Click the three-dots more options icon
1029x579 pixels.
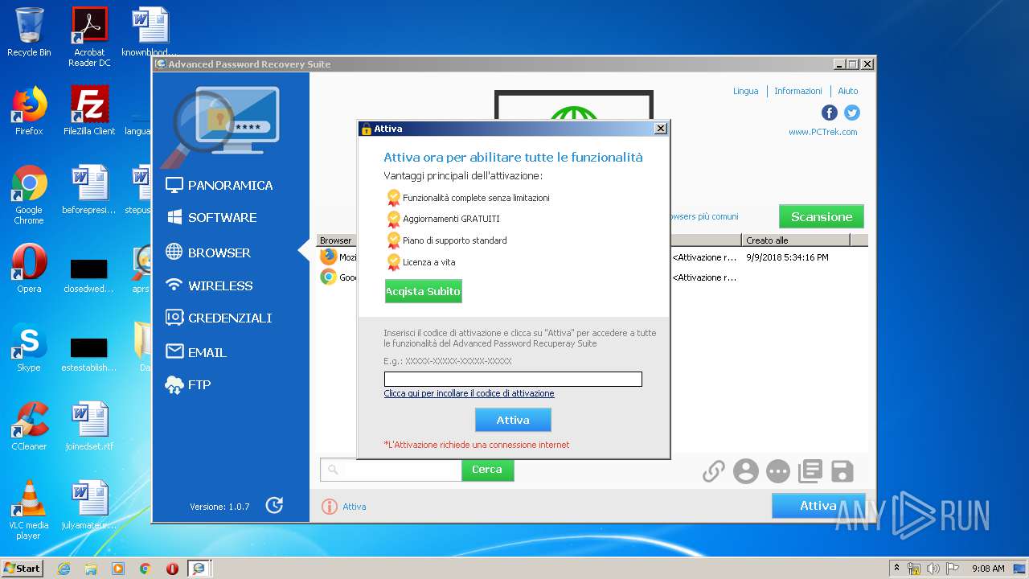[778, 471]
